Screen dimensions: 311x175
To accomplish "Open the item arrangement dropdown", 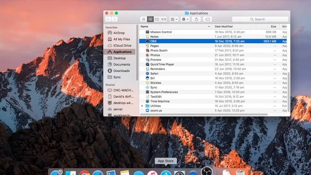I will pyautogui.click(x=174, y=19).
